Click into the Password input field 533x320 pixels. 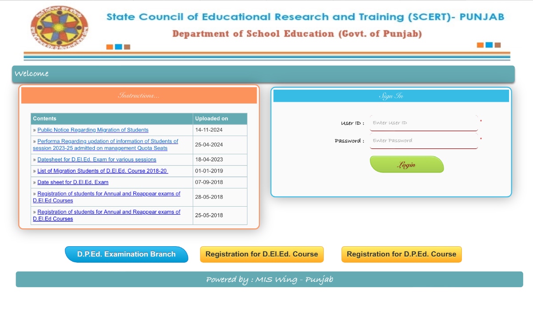(x=424, y=141)
